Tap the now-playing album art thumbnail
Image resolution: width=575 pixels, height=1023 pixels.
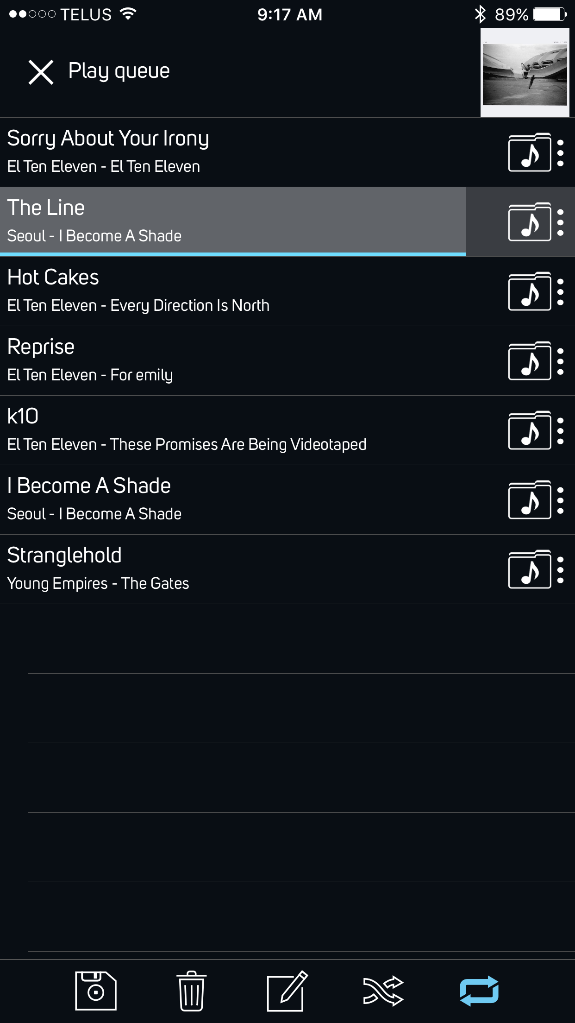[525, 72]
